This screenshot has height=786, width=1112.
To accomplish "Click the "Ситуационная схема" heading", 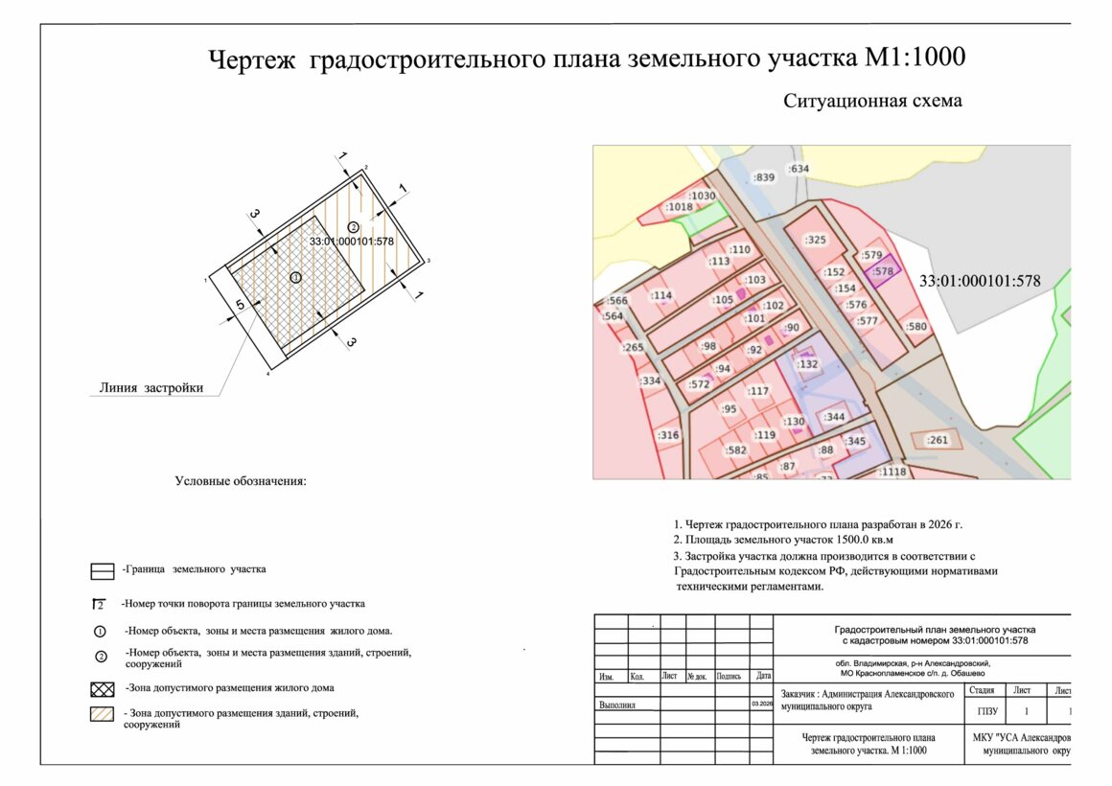I will [871, 101].
